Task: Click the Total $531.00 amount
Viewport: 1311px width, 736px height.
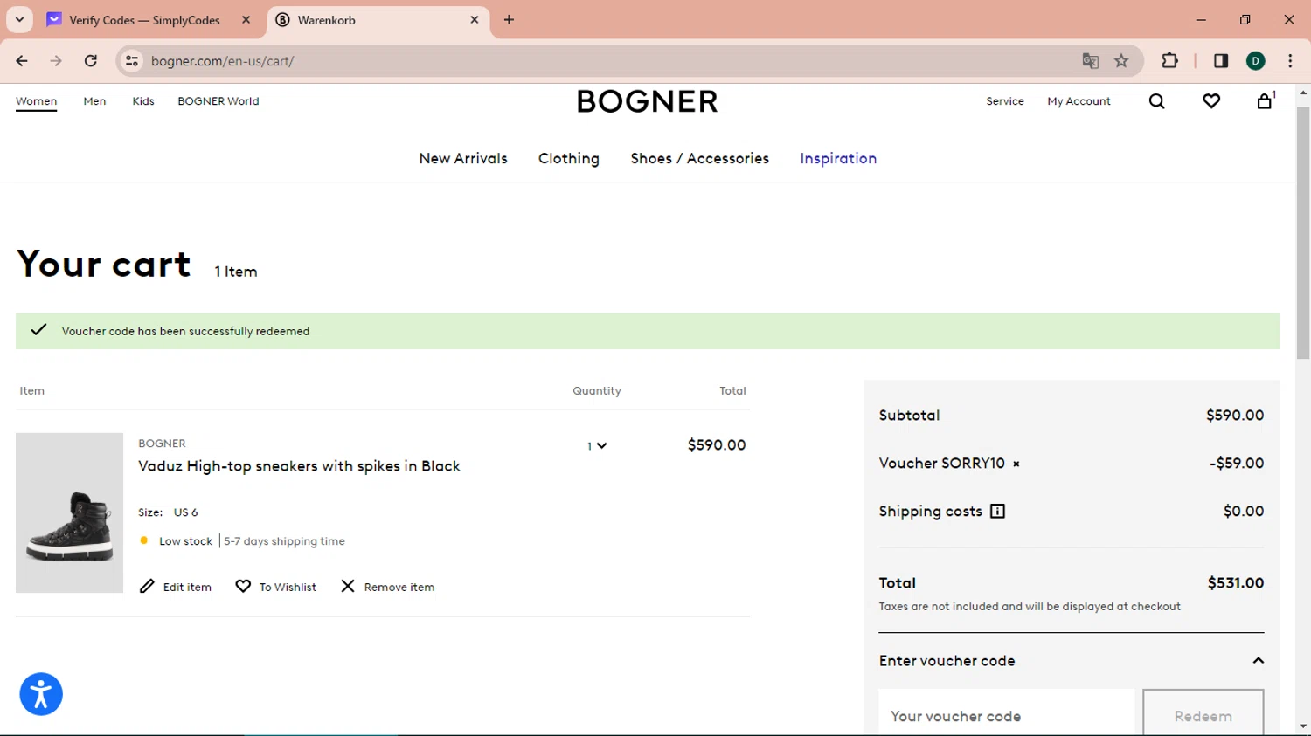Action: pyautogui.click(x=1235, y=582)
